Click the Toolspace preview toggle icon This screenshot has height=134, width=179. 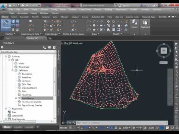[x=44, y=48]
